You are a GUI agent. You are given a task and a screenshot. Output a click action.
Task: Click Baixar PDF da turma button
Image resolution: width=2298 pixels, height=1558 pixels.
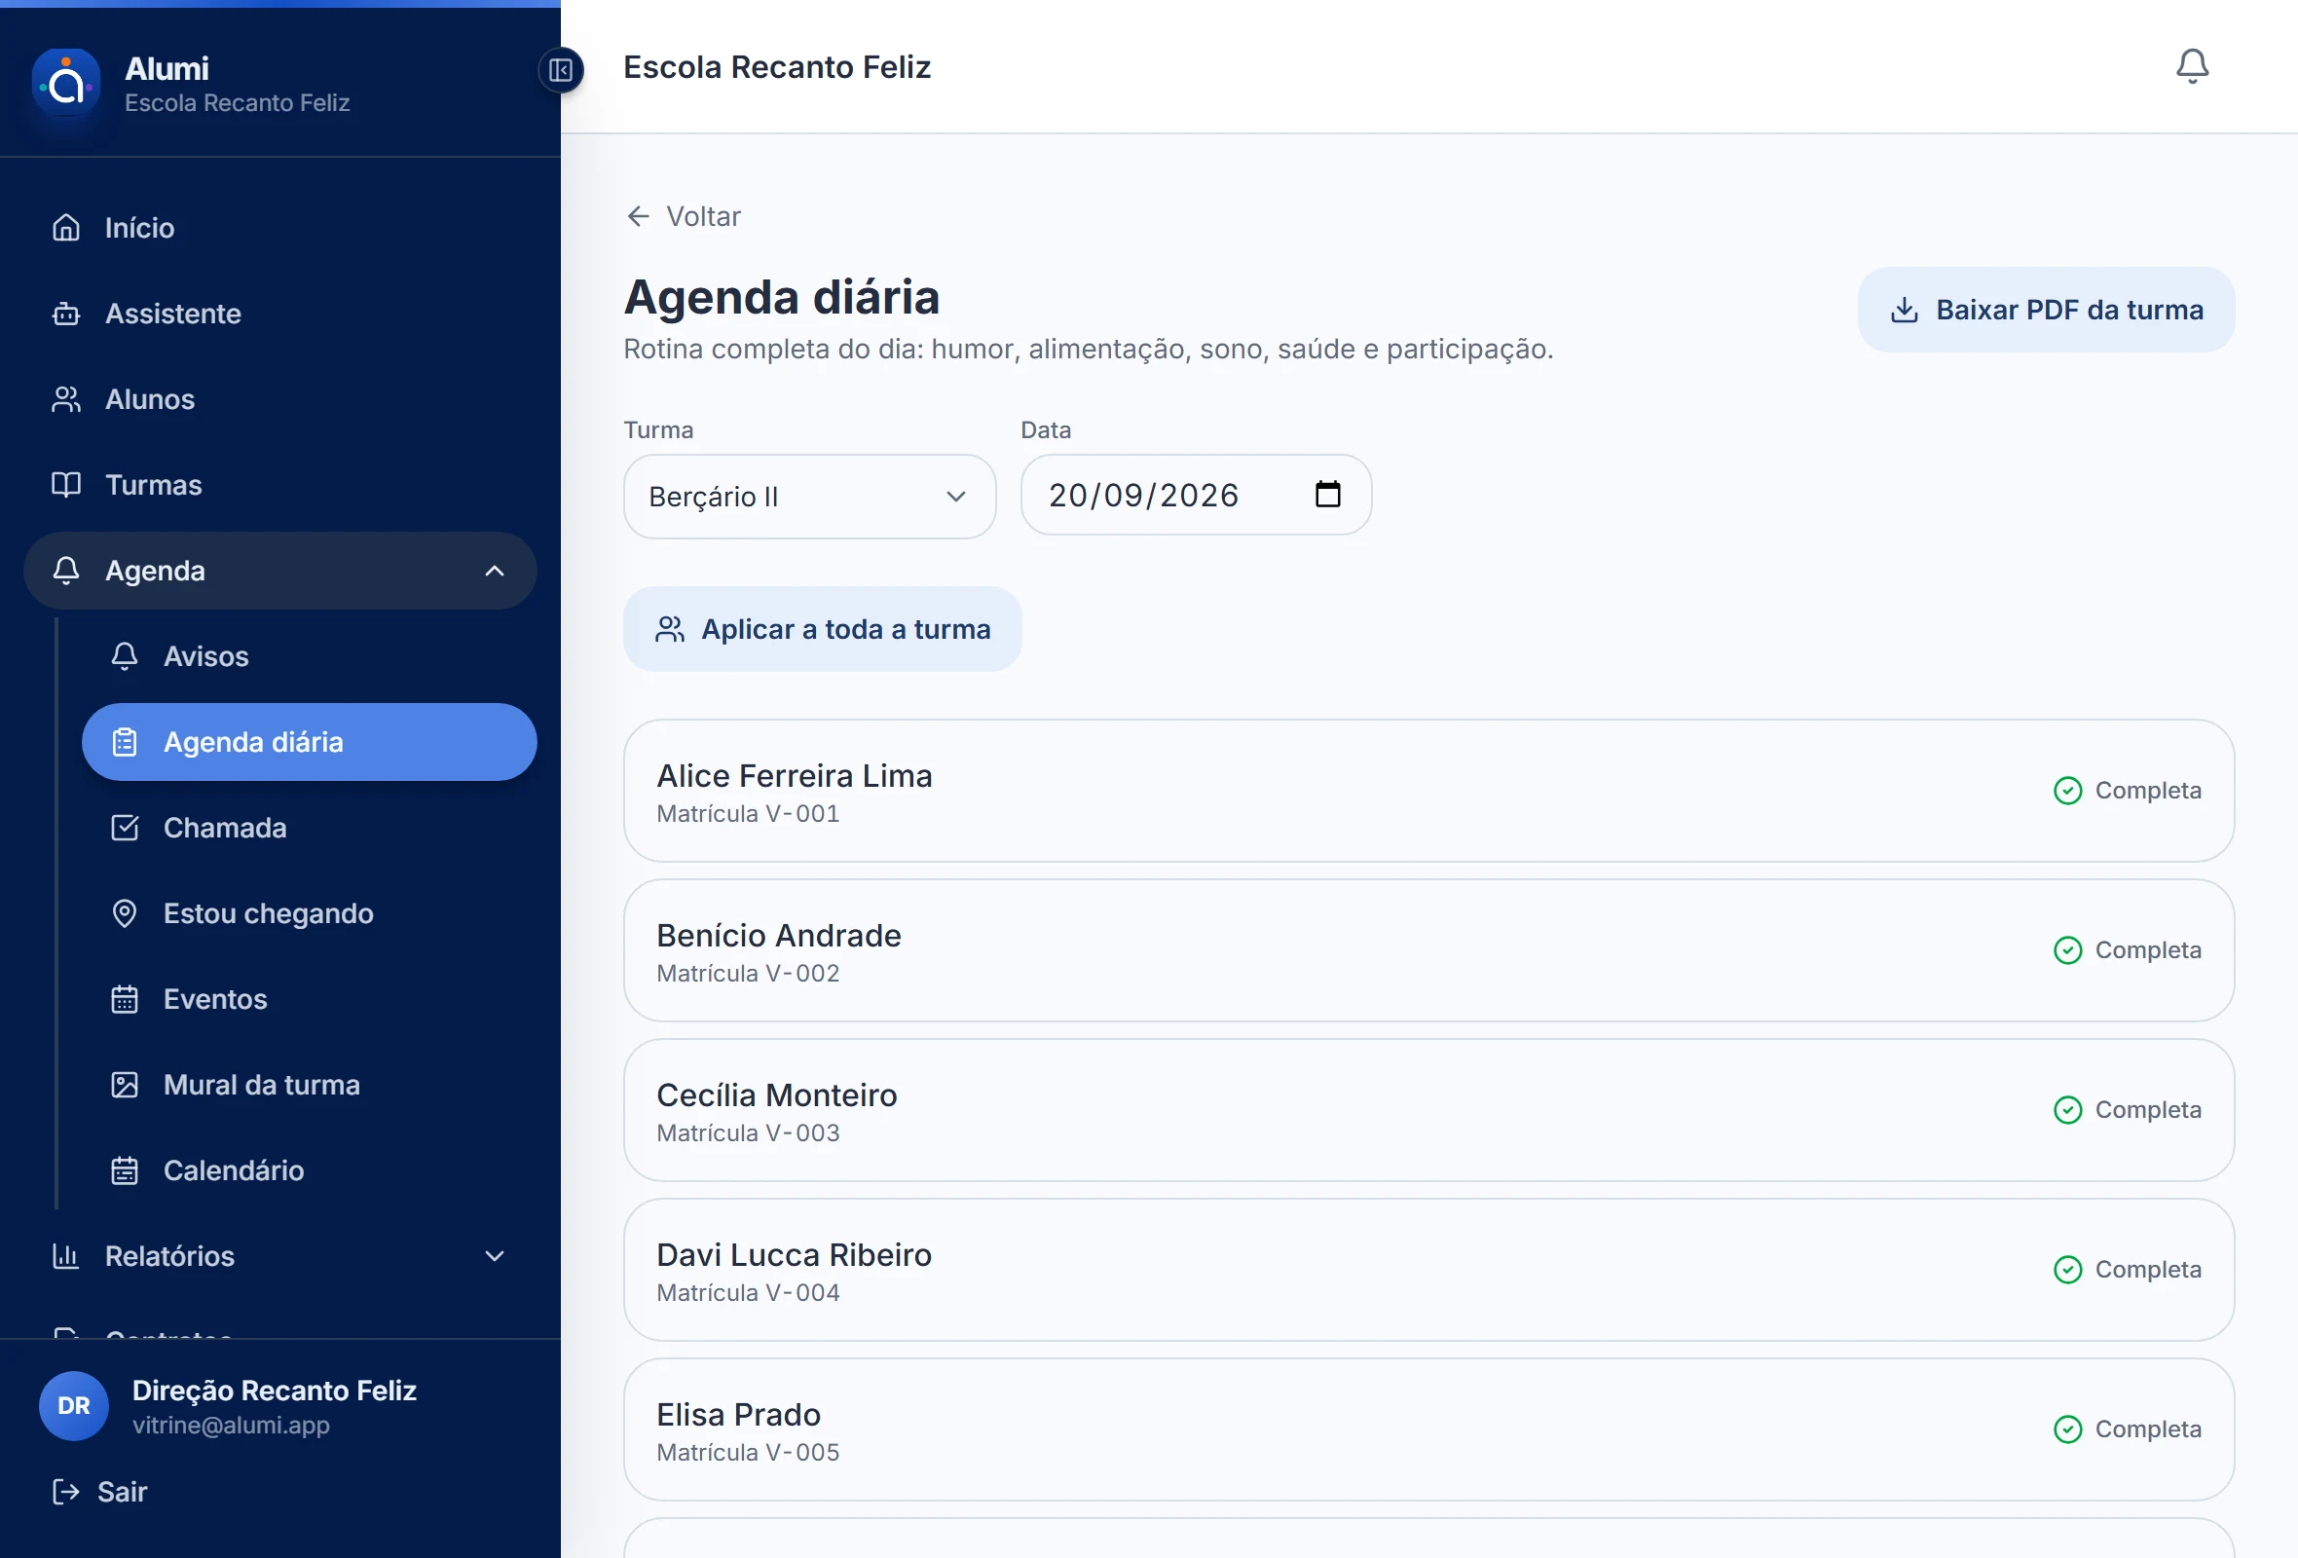click(x=2046, y=310)
